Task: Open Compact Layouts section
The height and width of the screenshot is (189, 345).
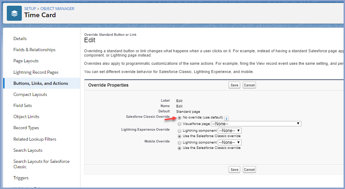Action: [30, 94]
